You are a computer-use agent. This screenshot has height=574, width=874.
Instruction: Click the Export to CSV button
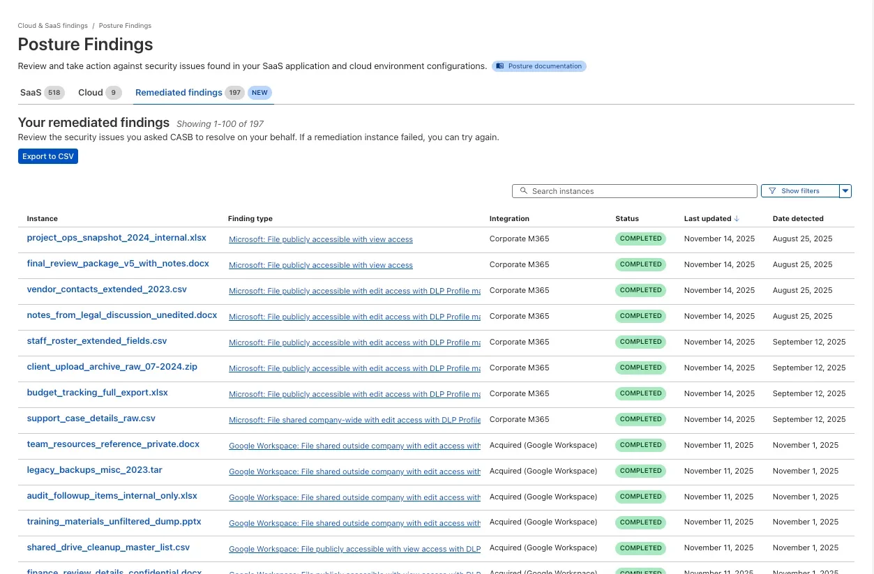[x=47, y=156]
